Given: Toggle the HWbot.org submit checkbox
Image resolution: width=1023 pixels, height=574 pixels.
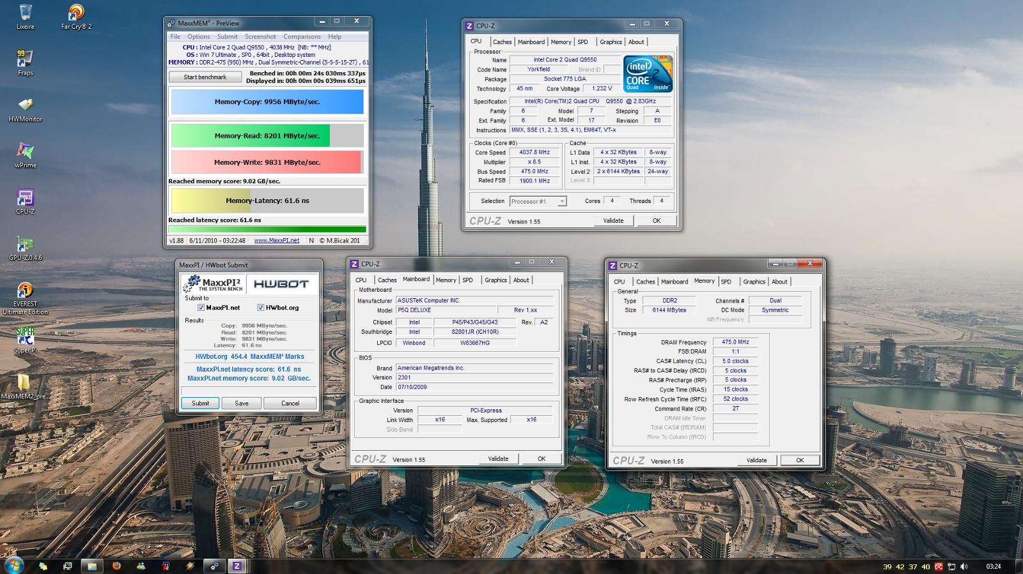Looking at the screenshot, I should click(260, 308).
